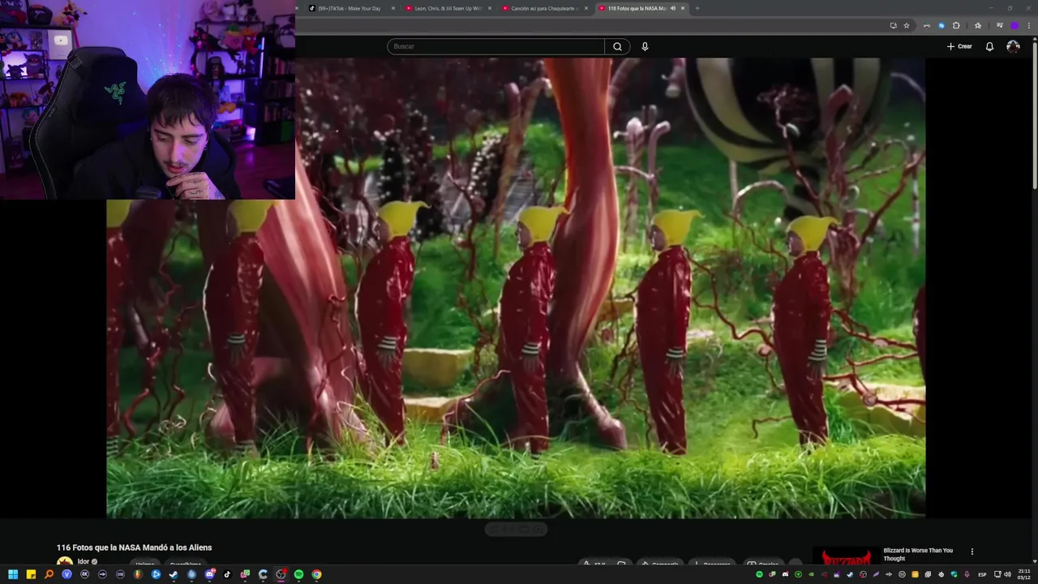This screenshot has height=584, width=1038.
Task: Mute the audio indicator on NASA tab
Action: [x=672, y=8]
